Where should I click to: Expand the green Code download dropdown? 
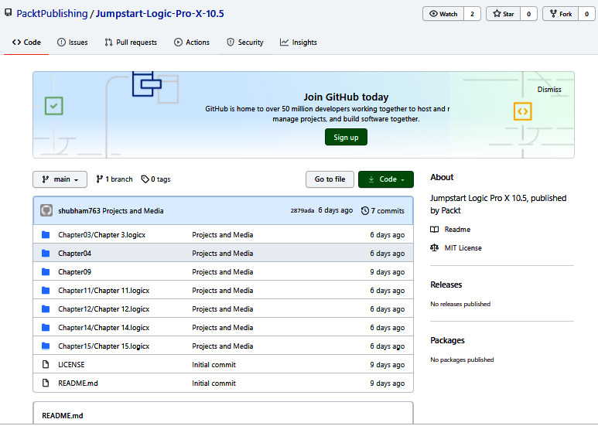pos(386,179)
